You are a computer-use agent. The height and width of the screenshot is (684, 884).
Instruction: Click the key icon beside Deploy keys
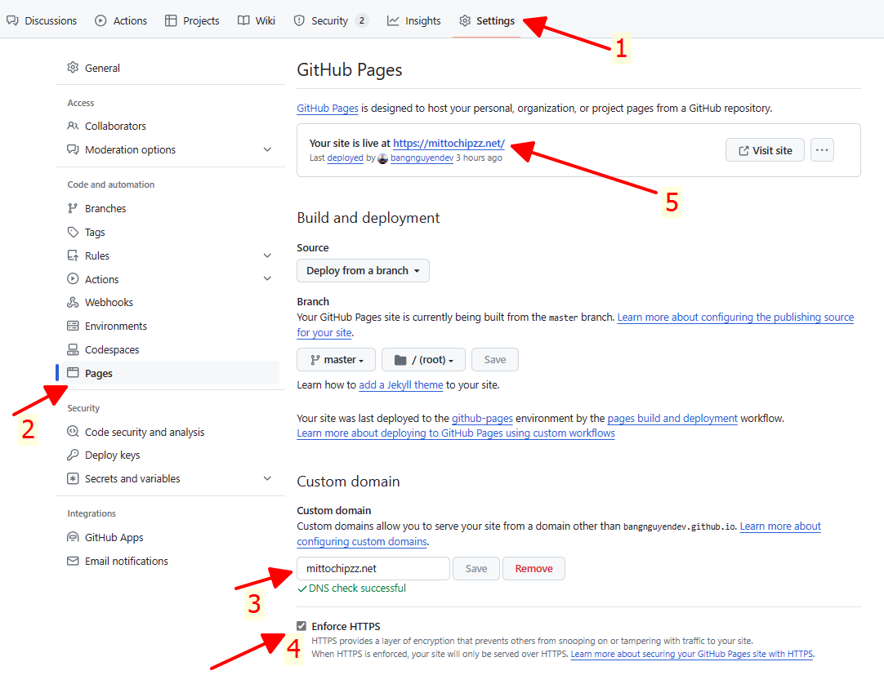click(73, 455)
